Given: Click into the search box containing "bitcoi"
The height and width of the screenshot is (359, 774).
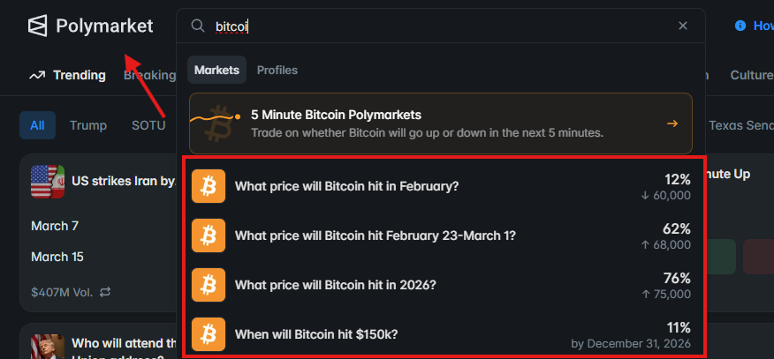Looking at the screenshot, I should point(442,26).
